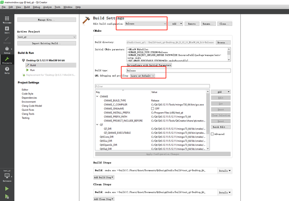289x201 pixels.
Task: Open the Build menu
Action: pyautogui.click(x=27, y=7)
